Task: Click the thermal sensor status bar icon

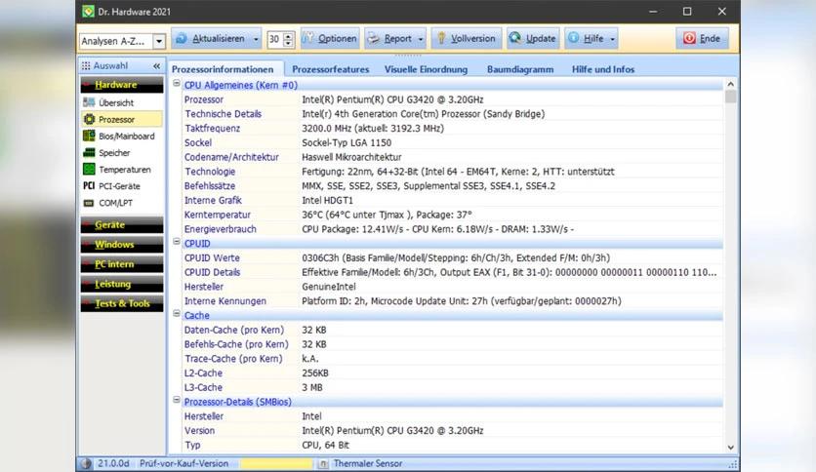Action: pos(323,463)
